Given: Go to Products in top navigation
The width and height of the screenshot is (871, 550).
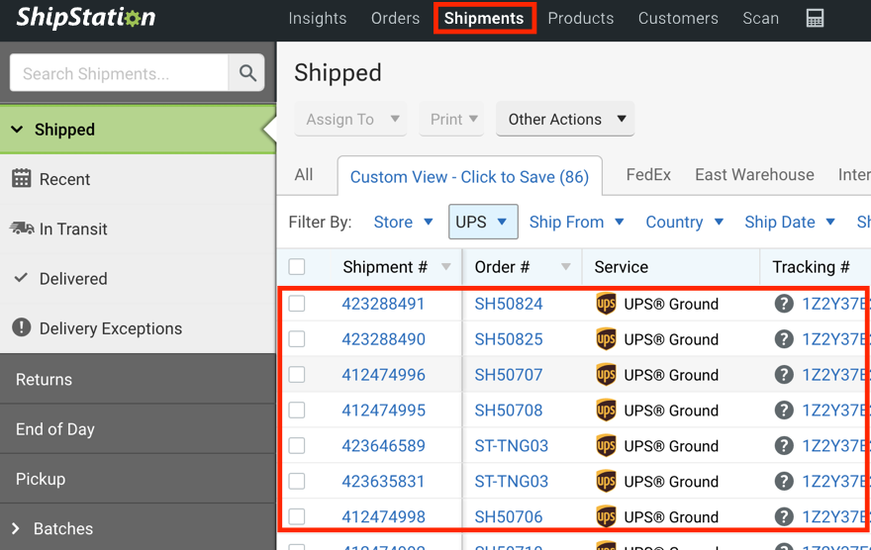Looking at the screenshot, I should point(580,19).
